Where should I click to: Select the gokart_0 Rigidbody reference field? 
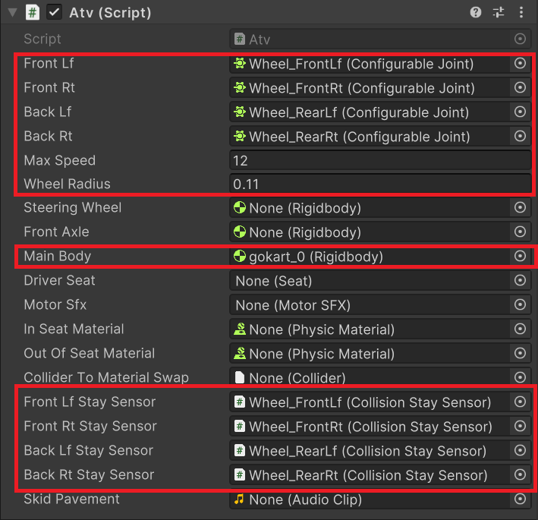370,257
